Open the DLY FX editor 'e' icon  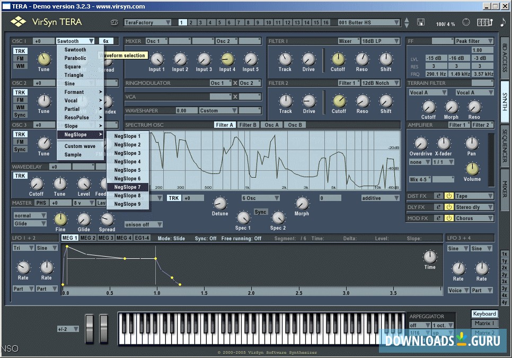438,207
